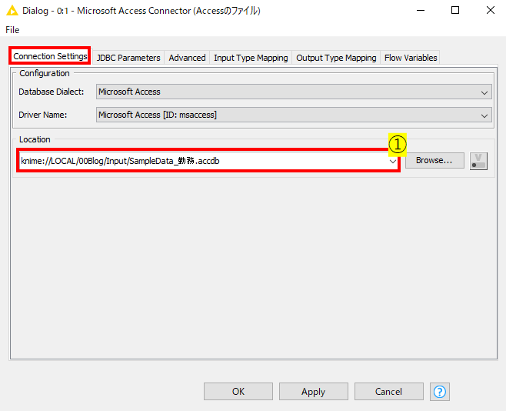The width and height of the screenshot is (506, 411).
Task: Minimize the dialog window
Action: tap(421, 10)
